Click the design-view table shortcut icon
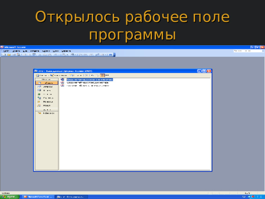 point(63,79)
